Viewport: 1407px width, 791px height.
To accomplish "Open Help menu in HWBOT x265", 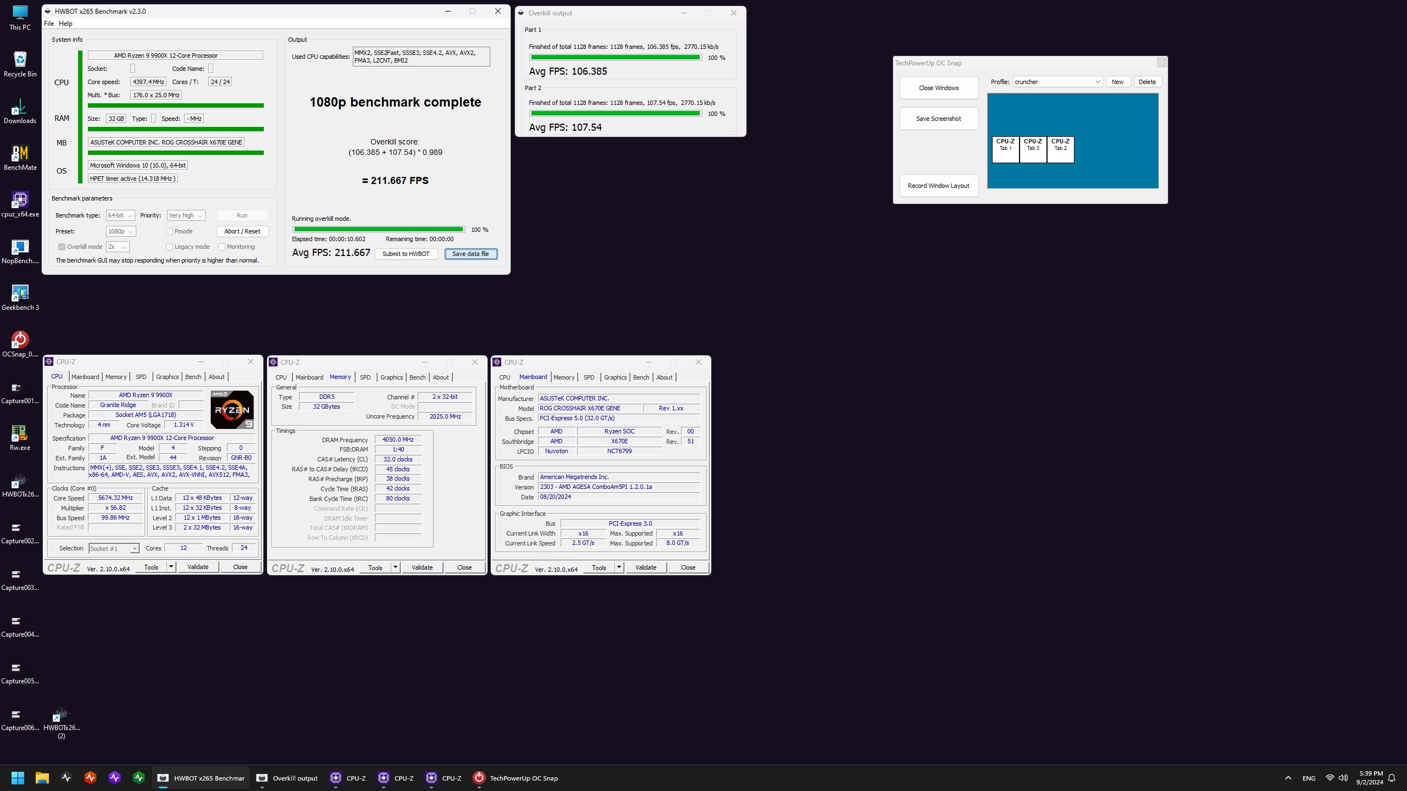I will coord(65,24).
